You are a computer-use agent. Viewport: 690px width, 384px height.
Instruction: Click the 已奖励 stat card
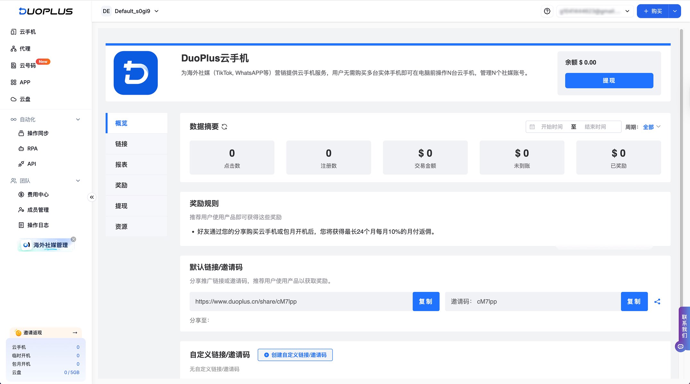click(x=618, y=157)
